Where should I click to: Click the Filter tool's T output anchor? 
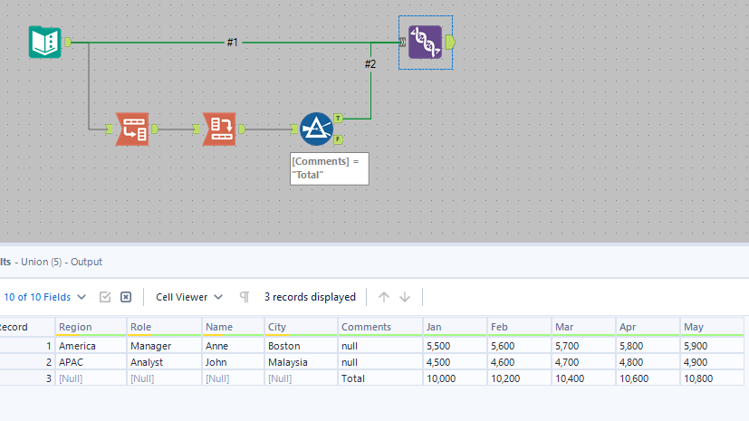(338, 118)
